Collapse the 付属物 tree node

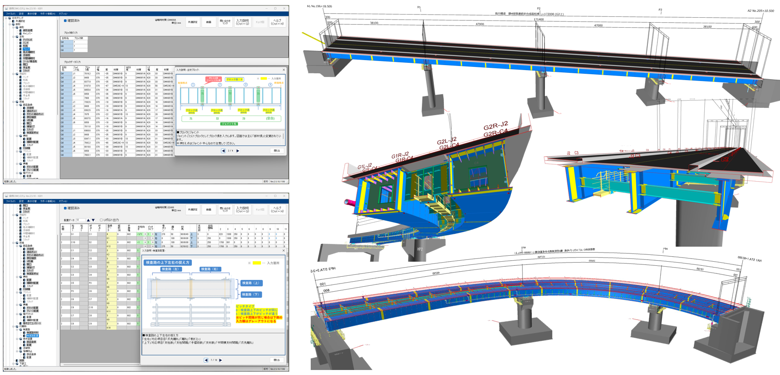point(13,326)
